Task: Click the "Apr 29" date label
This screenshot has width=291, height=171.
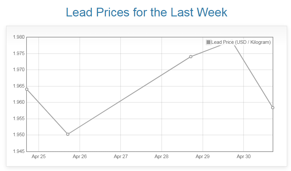Action: pos(202,157)
